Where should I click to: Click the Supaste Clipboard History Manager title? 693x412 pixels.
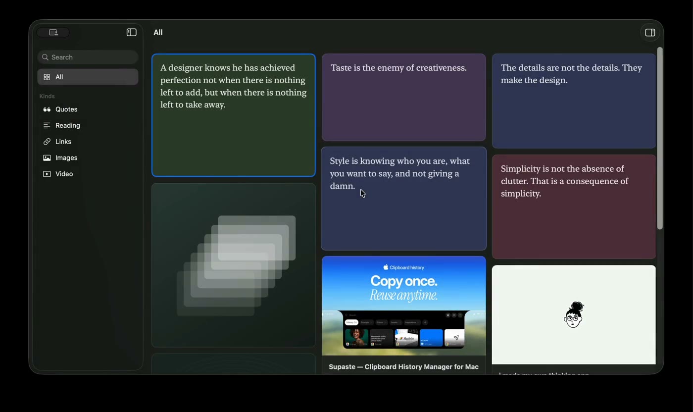(x=403, y=367)
